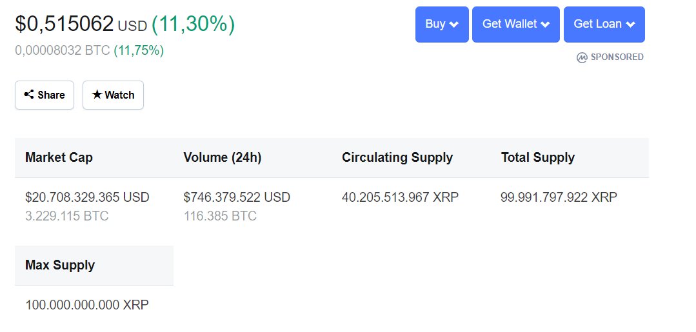The image size is (696, 332).
Task: Select the Volume (24h) column header
Action: (223, 157)
